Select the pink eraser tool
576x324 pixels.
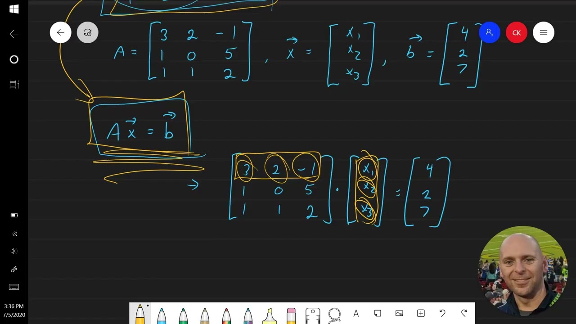pyautogui.click(x=291, y=315)
